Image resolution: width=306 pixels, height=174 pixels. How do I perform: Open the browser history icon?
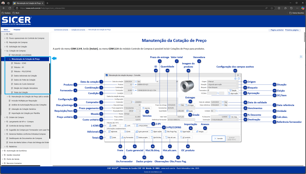coord(291,8)
